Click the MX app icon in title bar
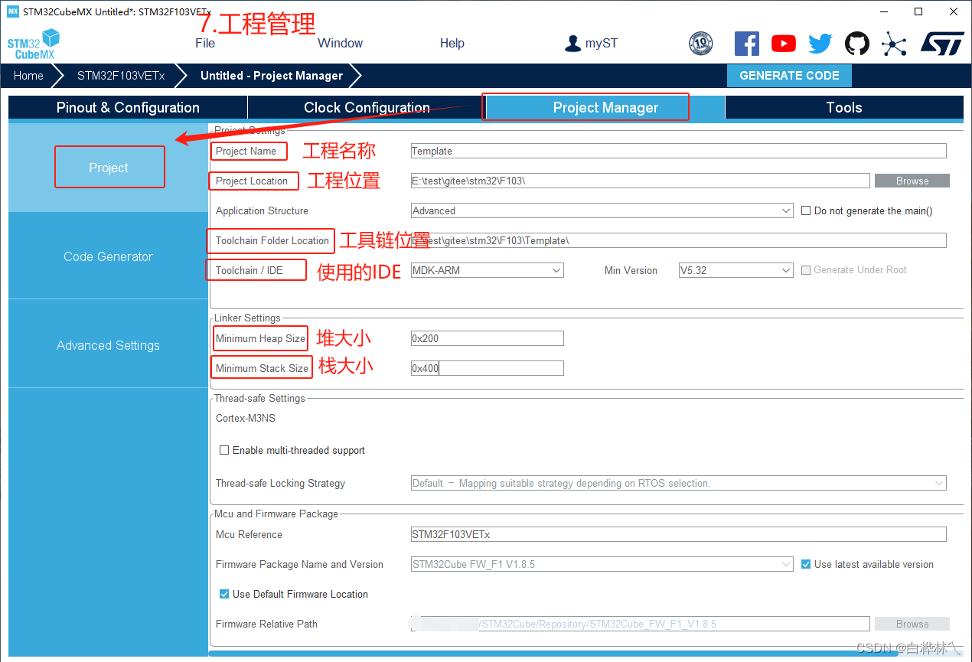 pyautogui.click(x=12, y=11)
